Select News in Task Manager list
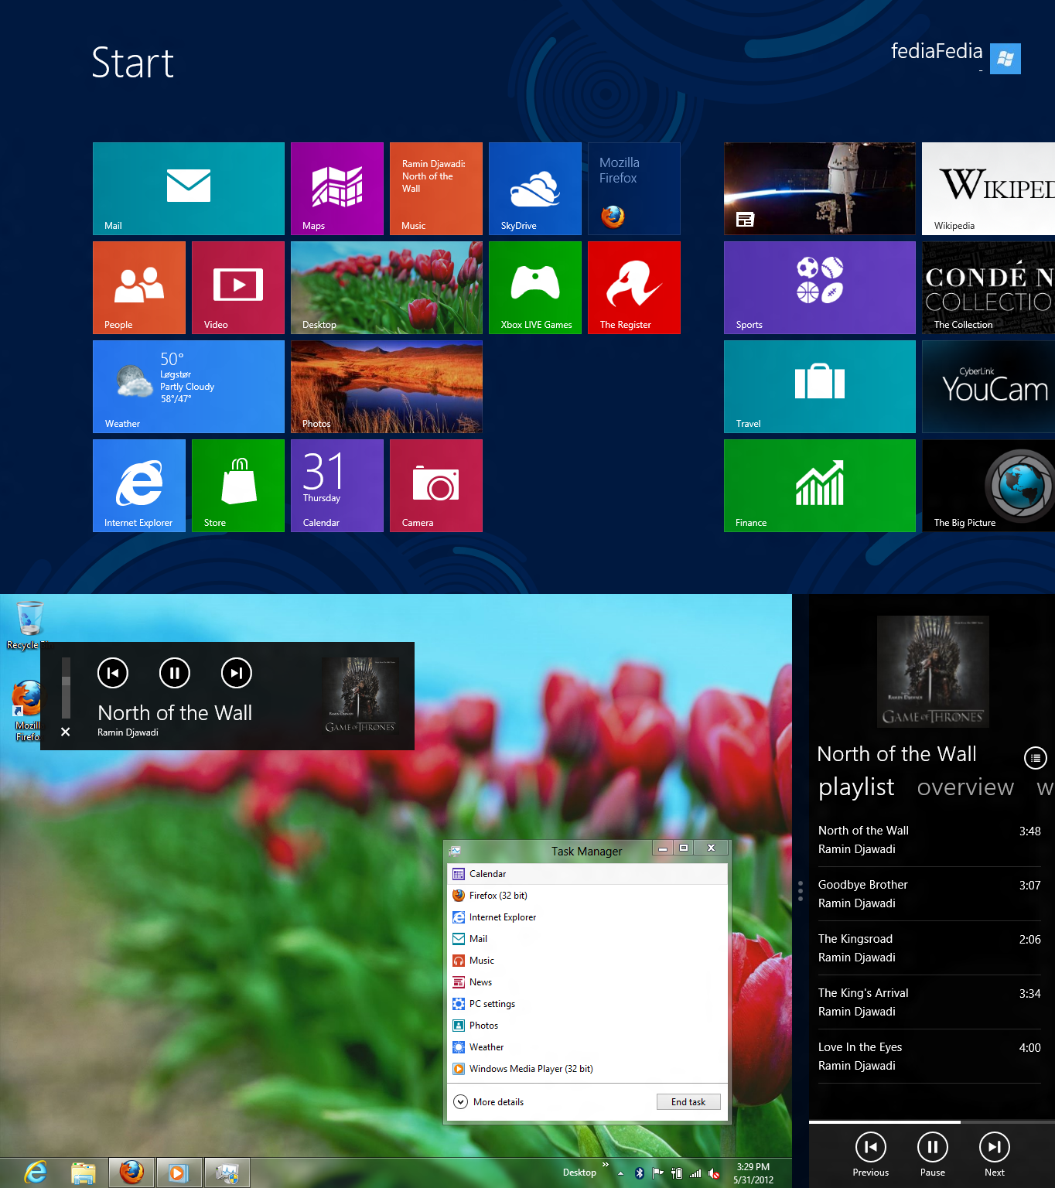The height and width of the screenshot is (1188, 1055). pos(588,982)
